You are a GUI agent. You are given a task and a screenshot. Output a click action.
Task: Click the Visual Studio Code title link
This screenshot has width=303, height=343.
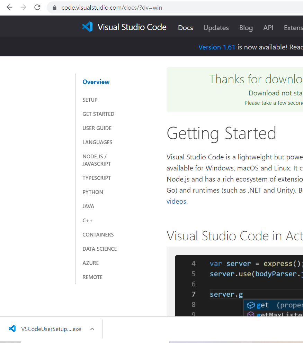(132, 27)
